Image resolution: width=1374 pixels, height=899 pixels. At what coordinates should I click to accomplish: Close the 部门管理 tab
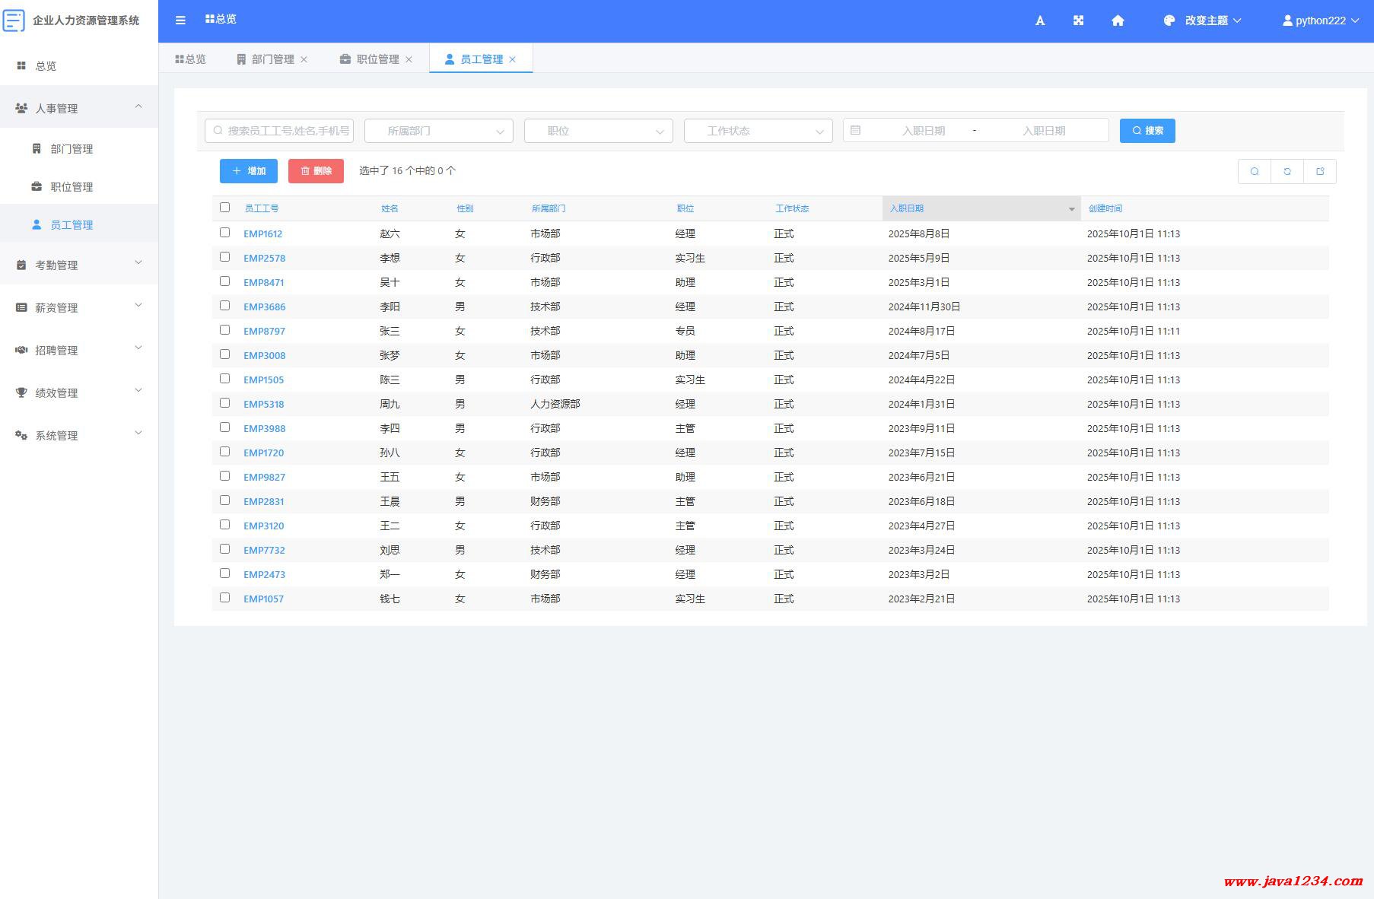(x=304, y=59)
